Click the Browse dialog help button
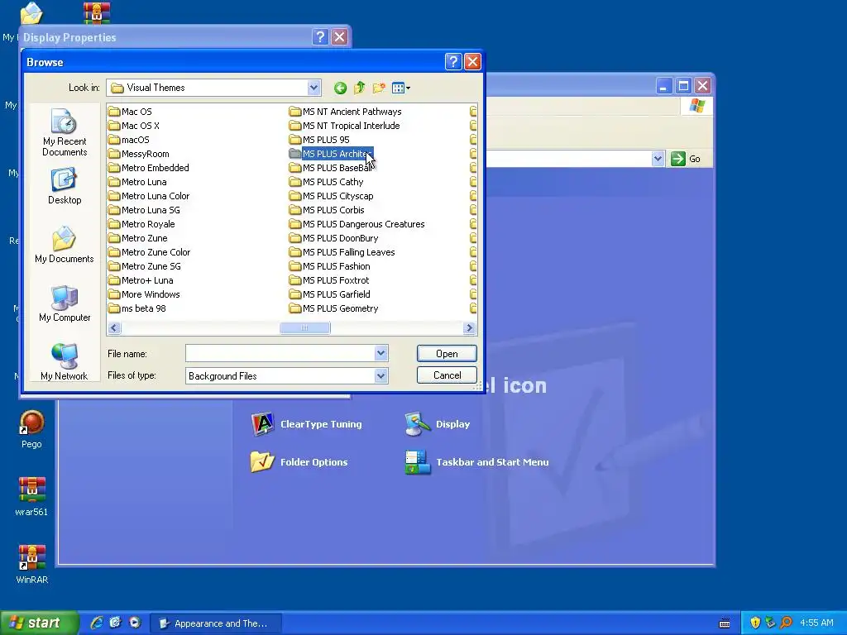This screenshot has width=847, height=635. tap(453, 62)
